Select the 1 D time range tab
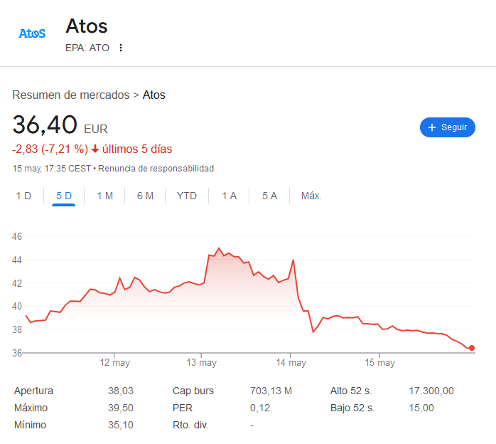 pos(23,196)
